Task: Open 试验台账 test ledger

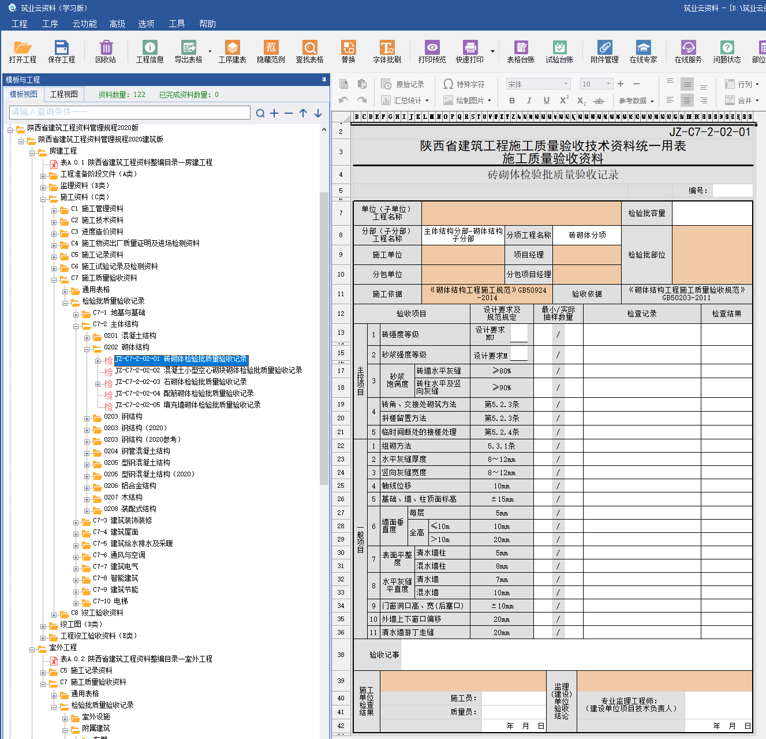Action: (x=559, y=51)
